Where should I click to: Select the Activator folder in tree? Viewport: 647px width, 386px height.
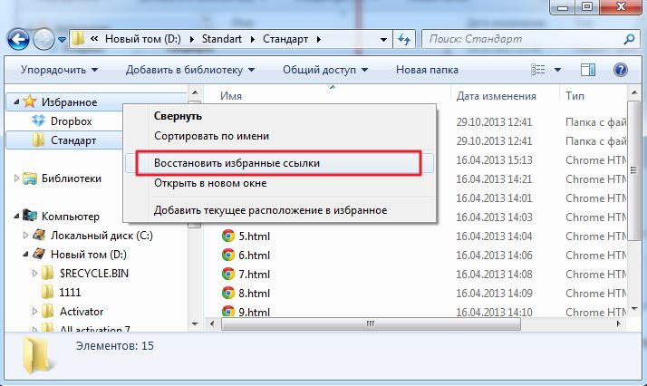tap(82, 312)
